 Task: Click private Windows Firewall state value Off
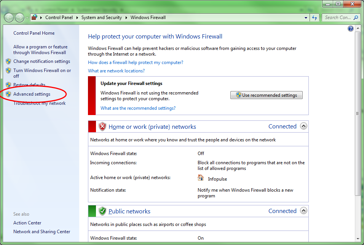(201, 154)
